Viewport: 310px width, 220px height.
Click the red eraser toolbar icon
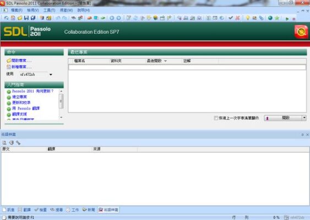[x=89, y=18]
